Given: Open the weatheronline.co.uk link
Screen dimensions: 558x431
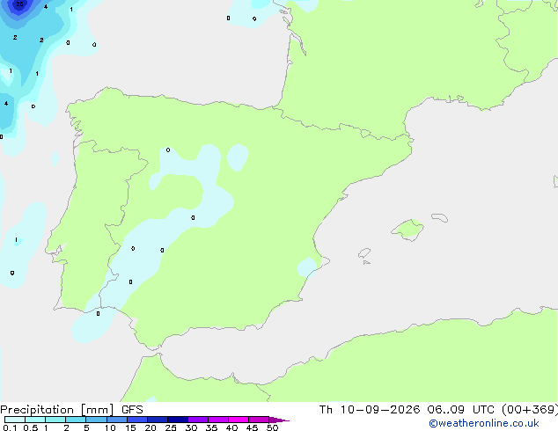Looking at the screenshot, I should pos(484,423).
